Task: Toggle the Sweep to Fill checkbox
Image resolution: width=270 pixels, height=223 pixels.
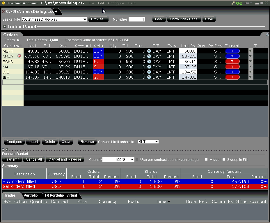Action: point(224,160)
